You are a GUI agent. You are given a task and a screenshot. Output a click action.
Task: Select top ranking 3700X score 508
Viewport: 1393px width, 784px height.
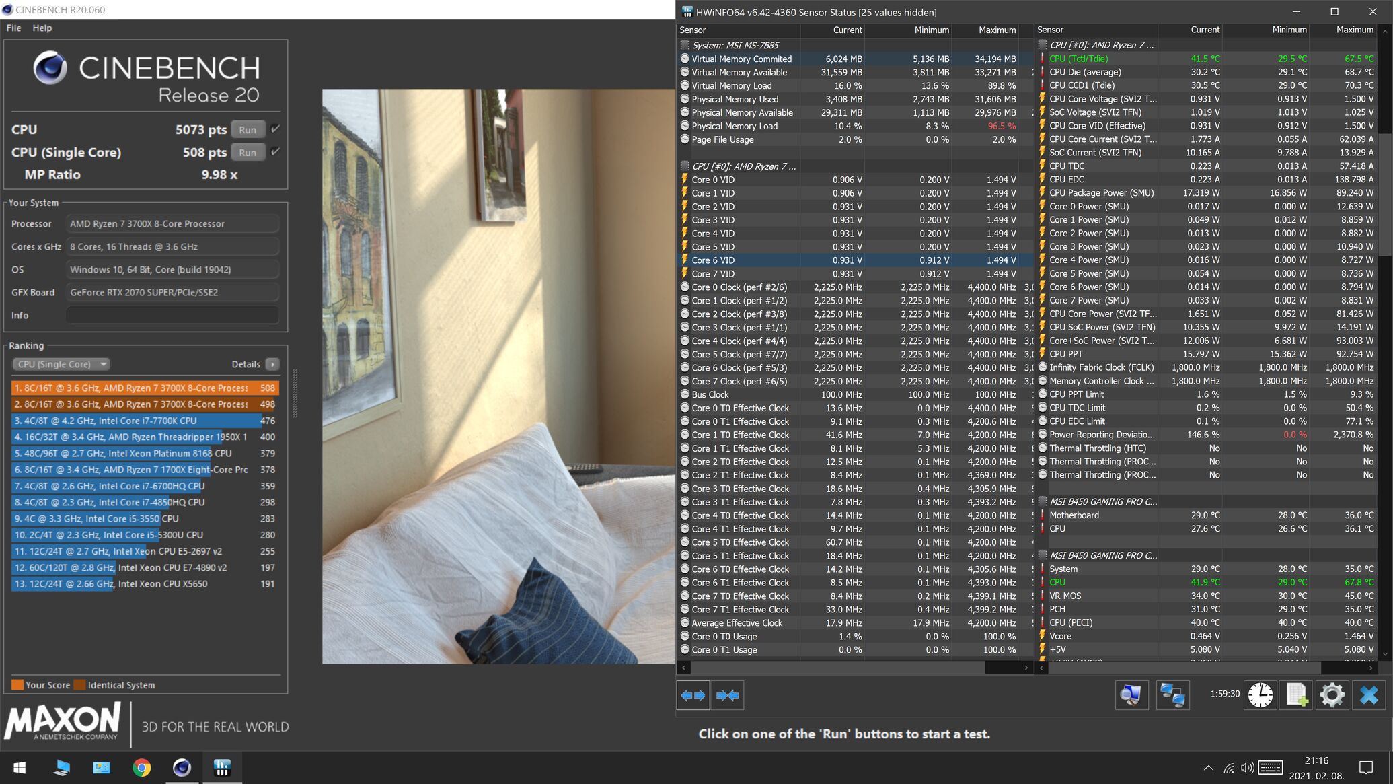pos(145,388)
